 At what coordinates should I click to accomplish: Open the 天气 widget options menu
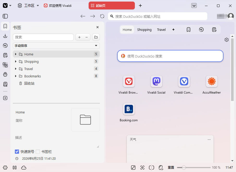click(209, 140)
